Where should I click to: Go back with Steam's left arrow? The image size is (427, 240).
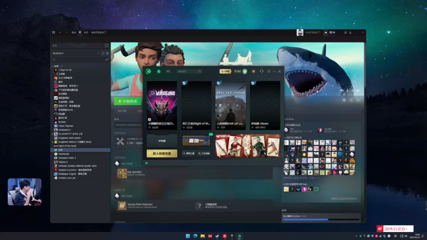tap(60, 33)
